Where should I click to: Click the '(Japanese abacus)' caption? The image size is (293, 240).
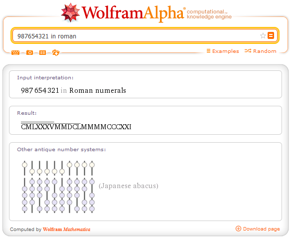pos(129,186)
